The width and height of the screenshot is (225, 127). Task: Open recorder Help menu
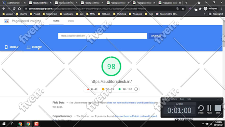coord(189,99)
